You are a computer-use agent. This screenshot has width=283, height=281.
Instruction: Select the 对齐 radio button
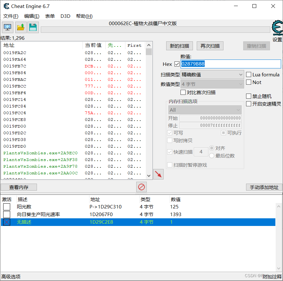[x=211, y=148]
